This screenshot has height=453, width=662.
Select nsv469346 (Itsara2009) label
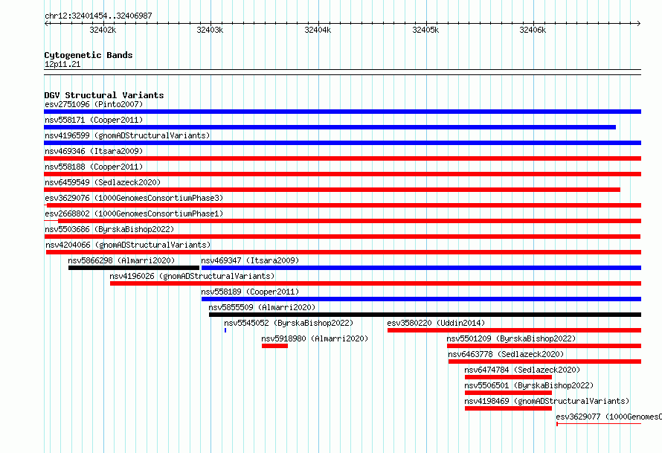click(94, 151)
